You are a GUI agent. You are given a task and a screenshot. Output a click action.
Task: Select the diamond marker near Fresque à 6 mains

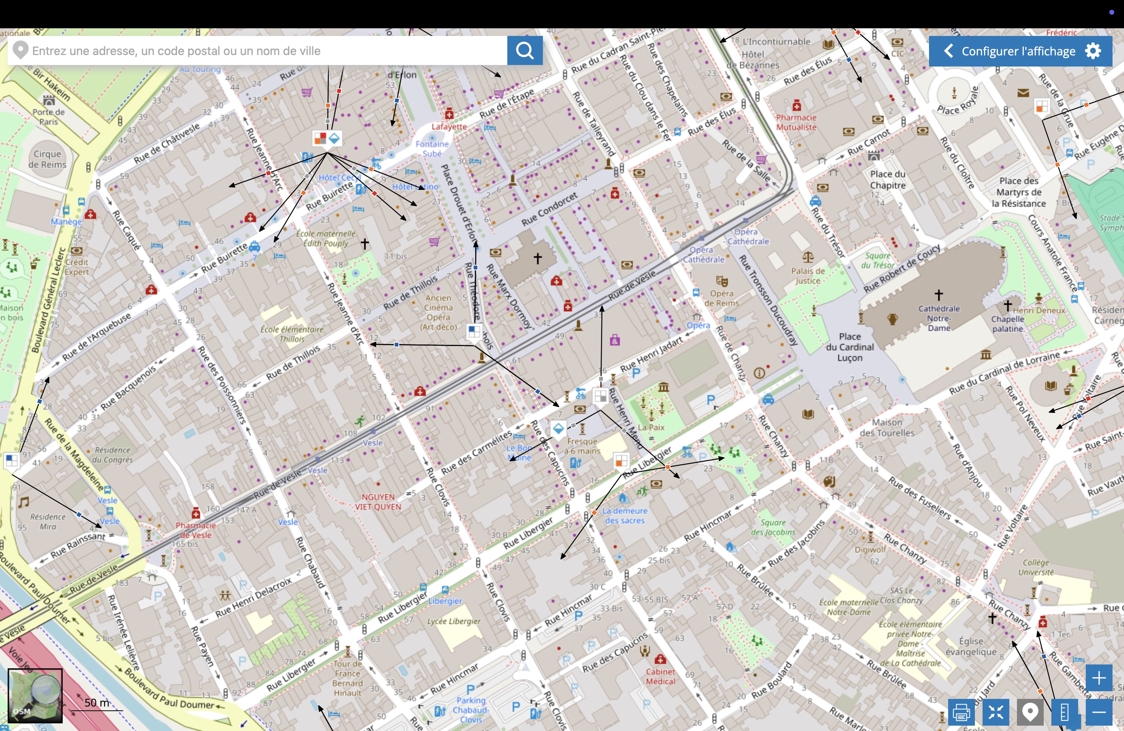click(x=558, y=429)
